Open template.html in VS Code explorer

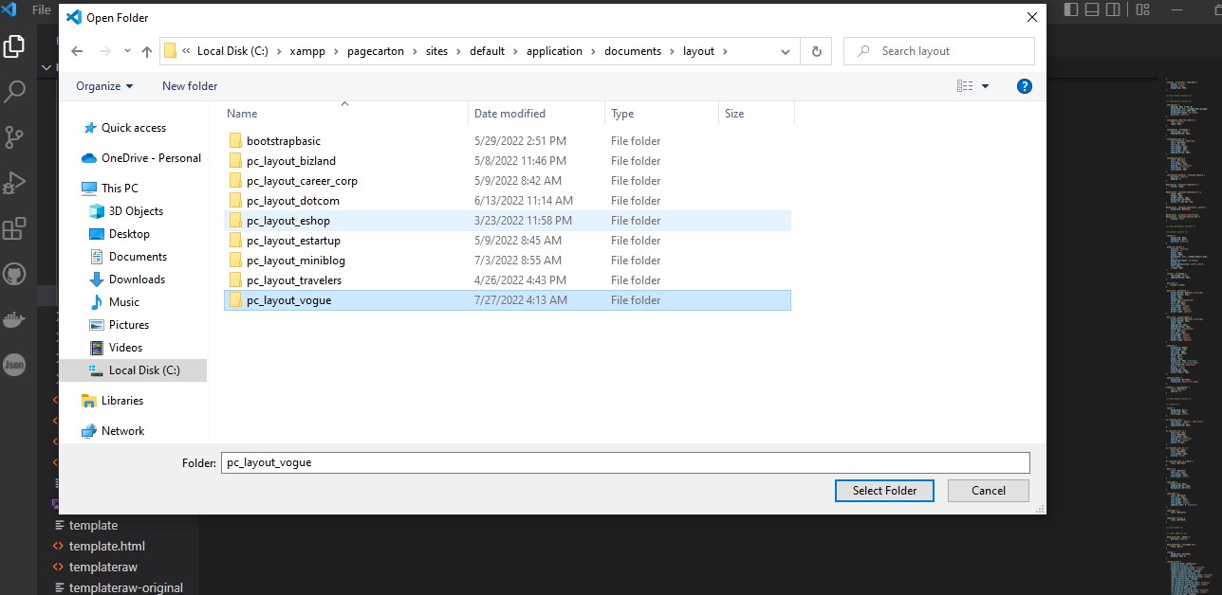point(106,546)
